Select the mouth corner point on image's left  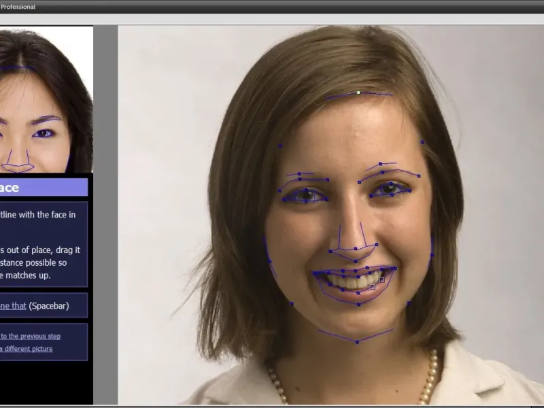[315, 273]
